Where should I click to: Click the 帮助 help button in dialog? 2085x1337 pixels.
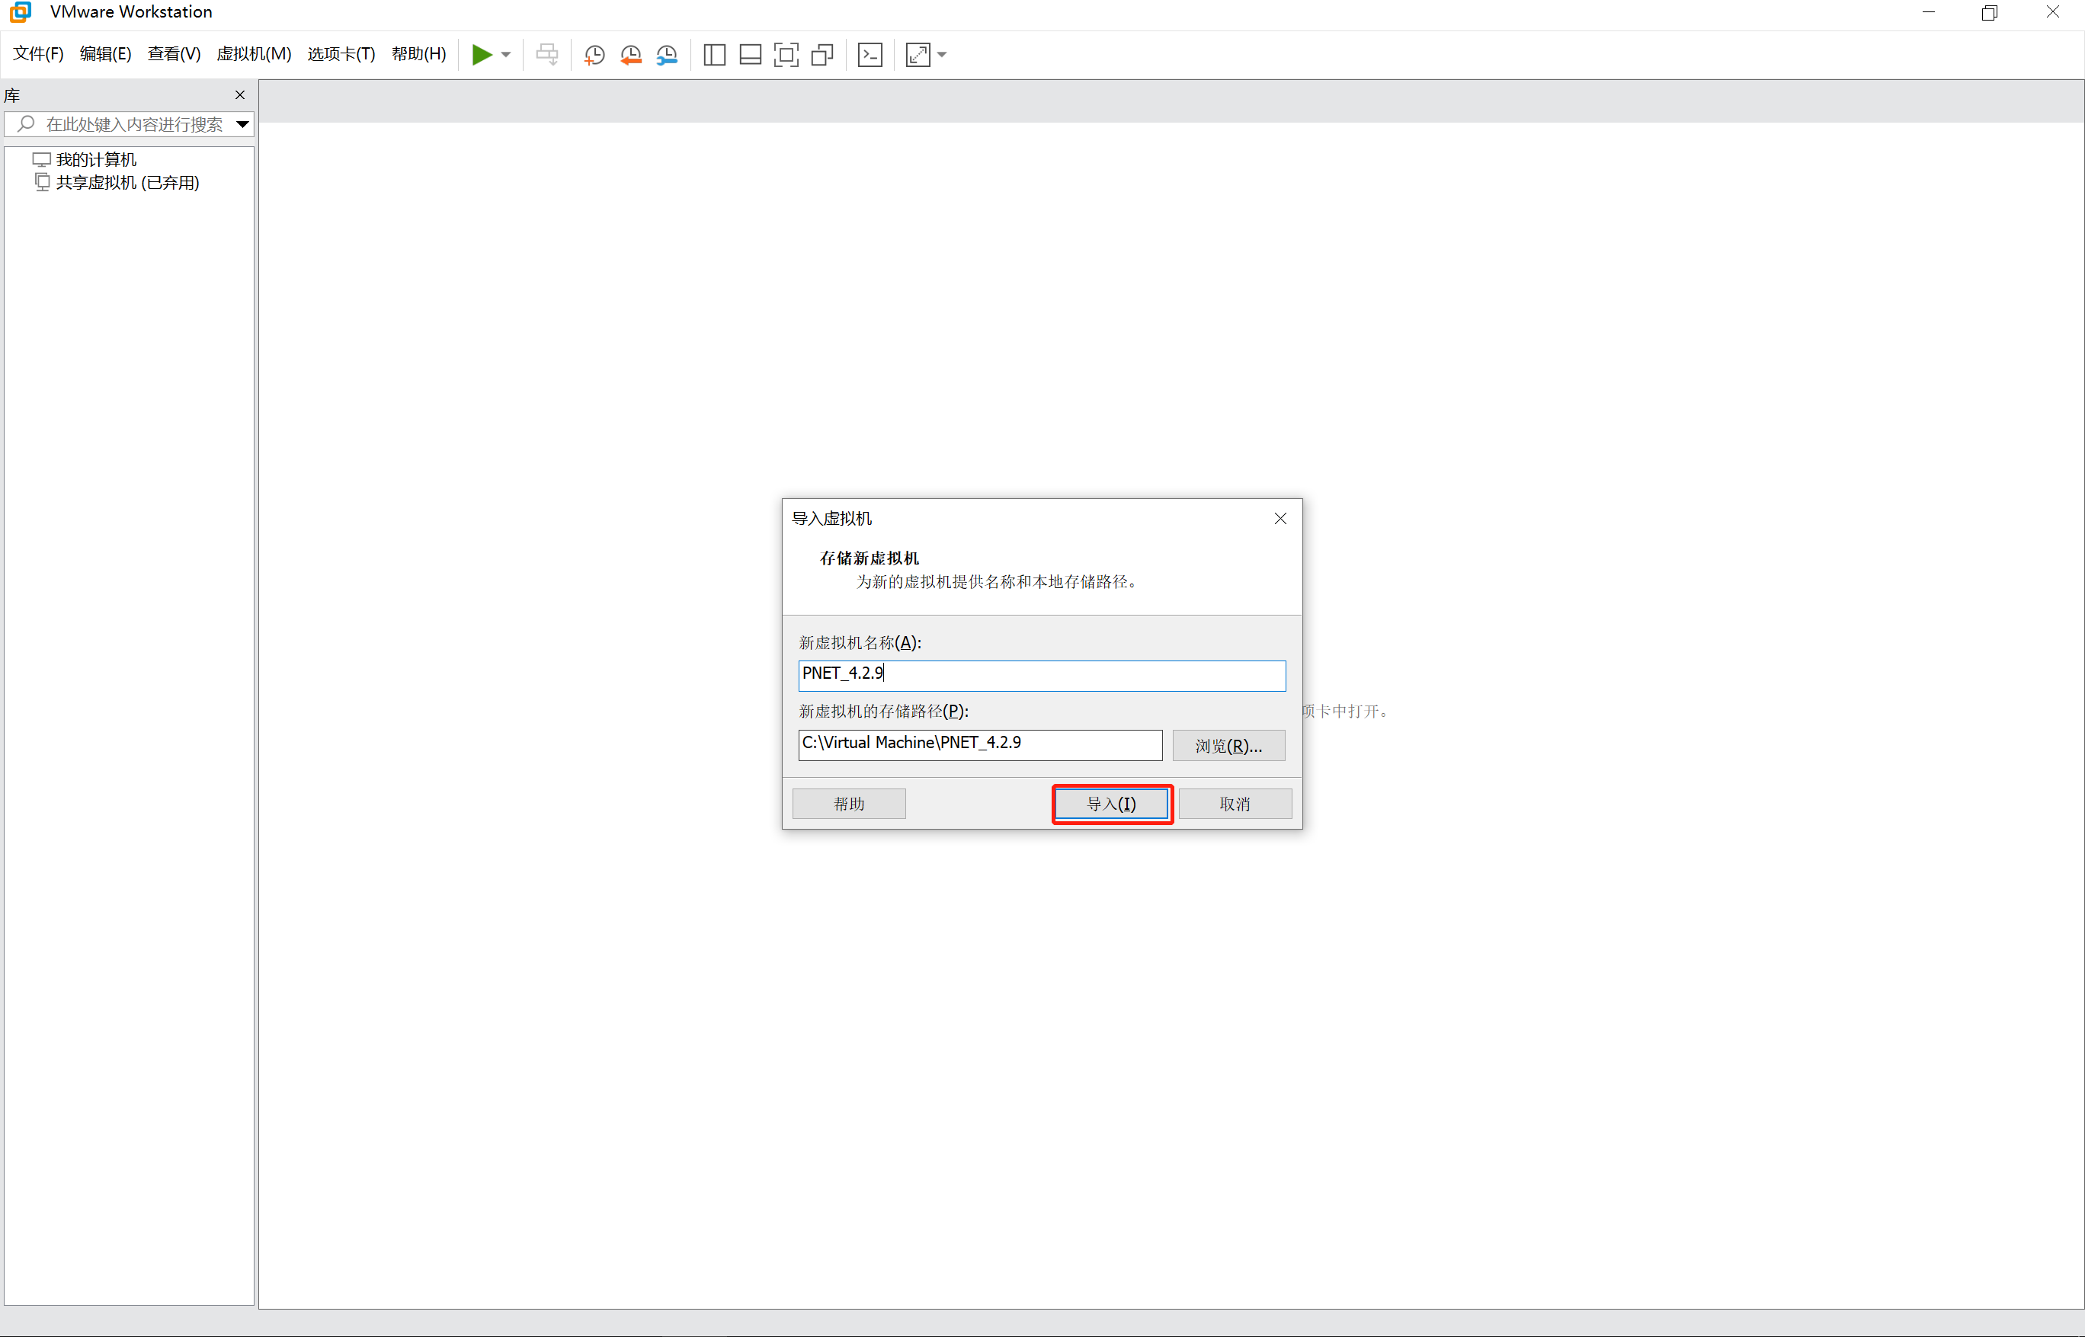849,804
